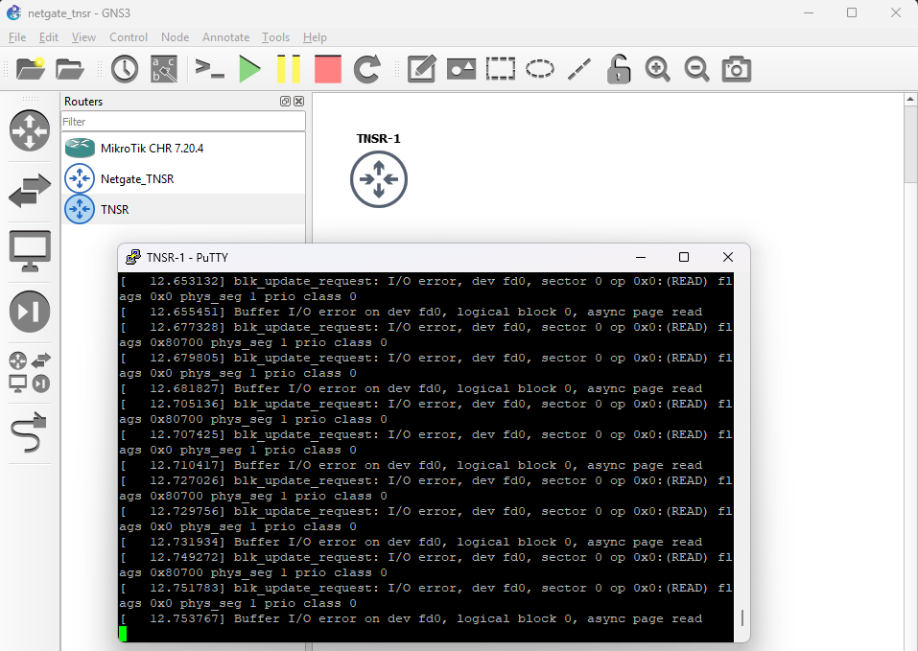Suspend all nodes with yellow pause button
This screenshot has height=651, width=918.
(289, 69)
